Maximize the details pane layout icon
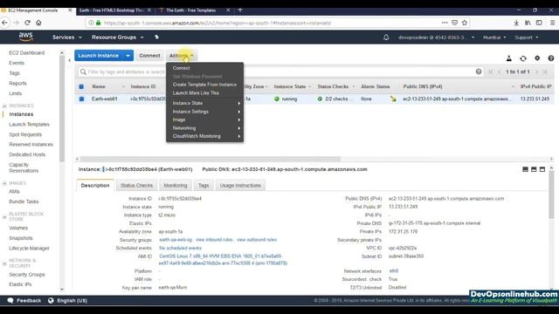 pyautogui.click(x=542, y=169)
